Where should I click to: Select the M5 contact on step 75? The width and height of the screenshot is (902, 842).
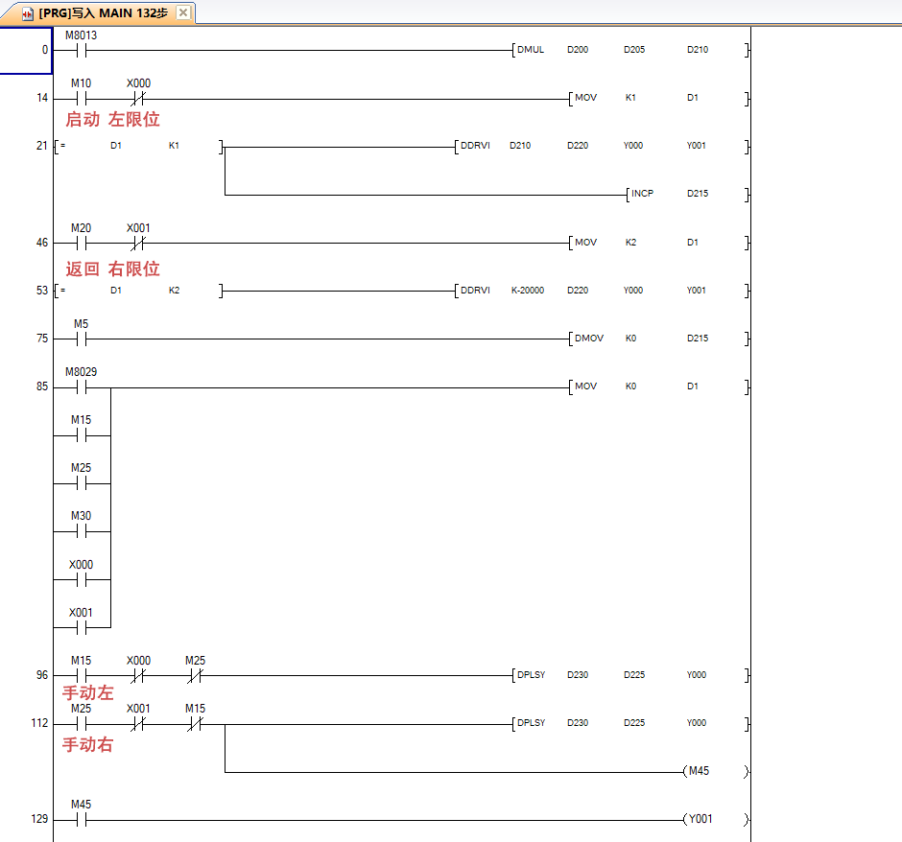[81, 339]
